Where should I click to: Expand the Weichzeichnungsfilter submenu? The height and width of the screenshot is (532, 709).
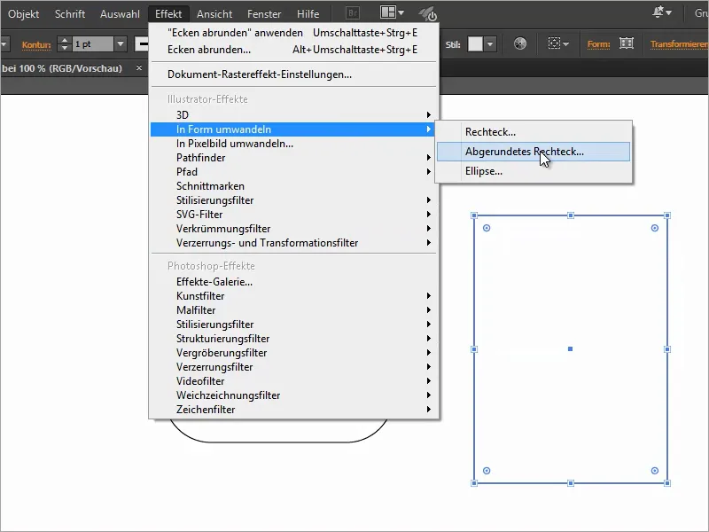pyautogui.click(x=293, y=395)
